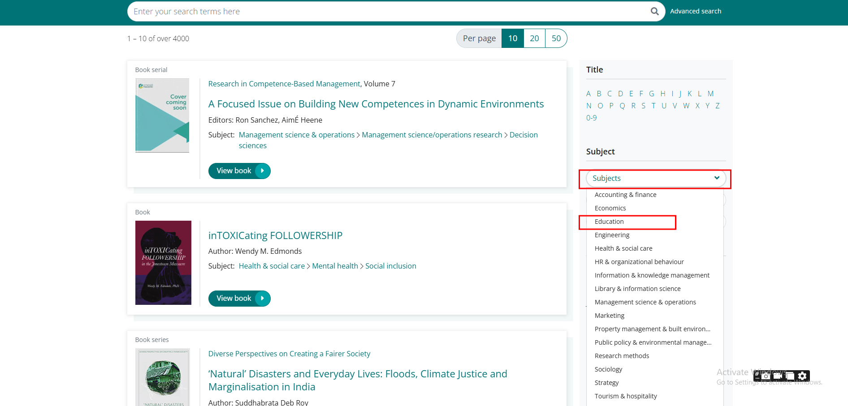Click the video record icon in overlay
Screen dimensions: 848x406
[778, 376]
